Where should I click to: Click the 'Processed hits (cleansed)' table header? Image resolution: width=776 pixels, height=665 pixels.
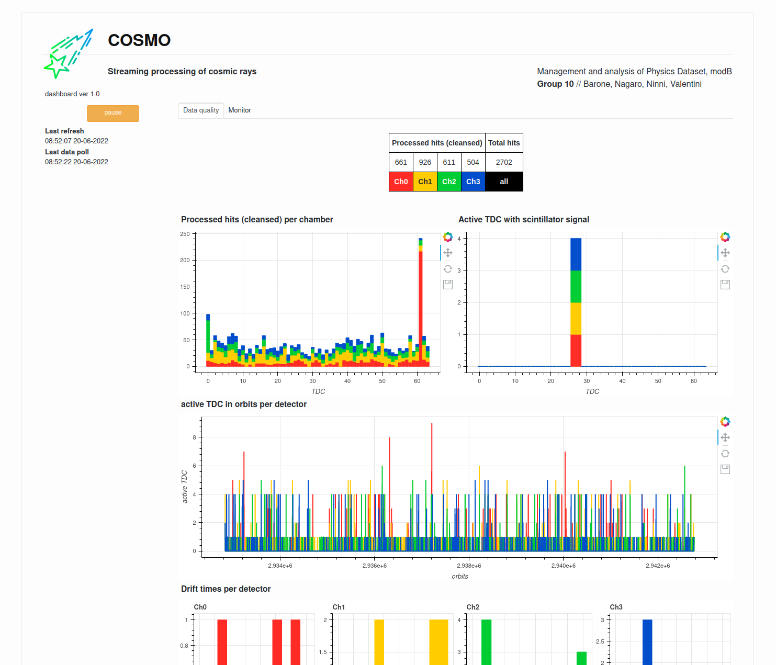tap(437, 143)
